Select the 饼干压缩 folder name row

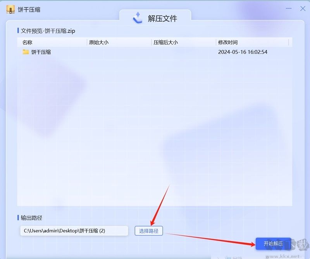click(155, 52)
